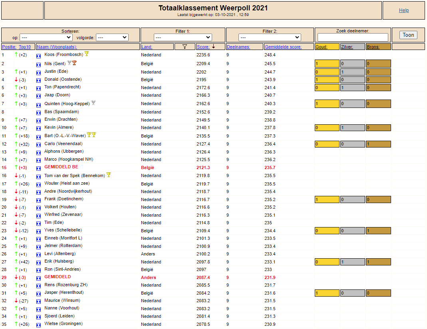The width and height of the screenshot is (427, 329).
Task: Click the bronze trophy icon next to Nils (Gent)
Action: pyautogui.click(x=74, y=63)
